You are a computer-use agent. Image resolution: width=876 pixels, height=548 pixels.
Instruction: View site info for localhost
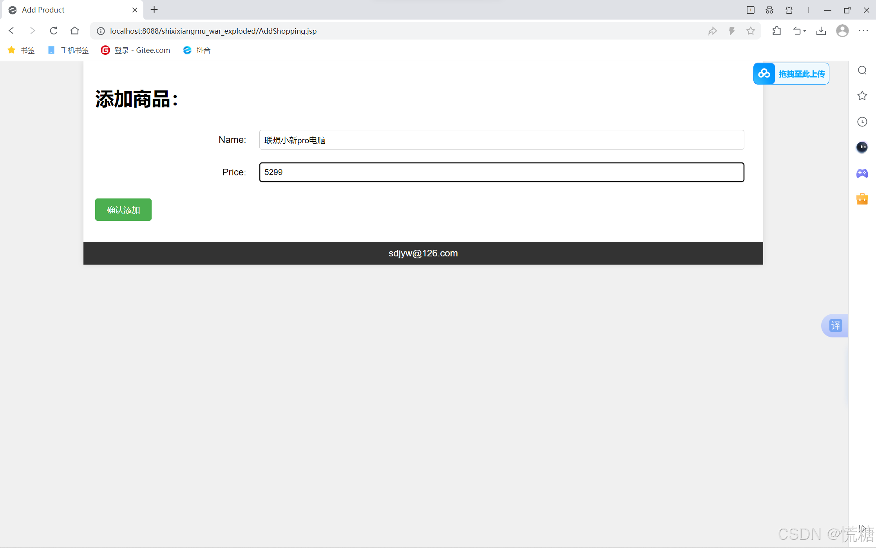101,31
